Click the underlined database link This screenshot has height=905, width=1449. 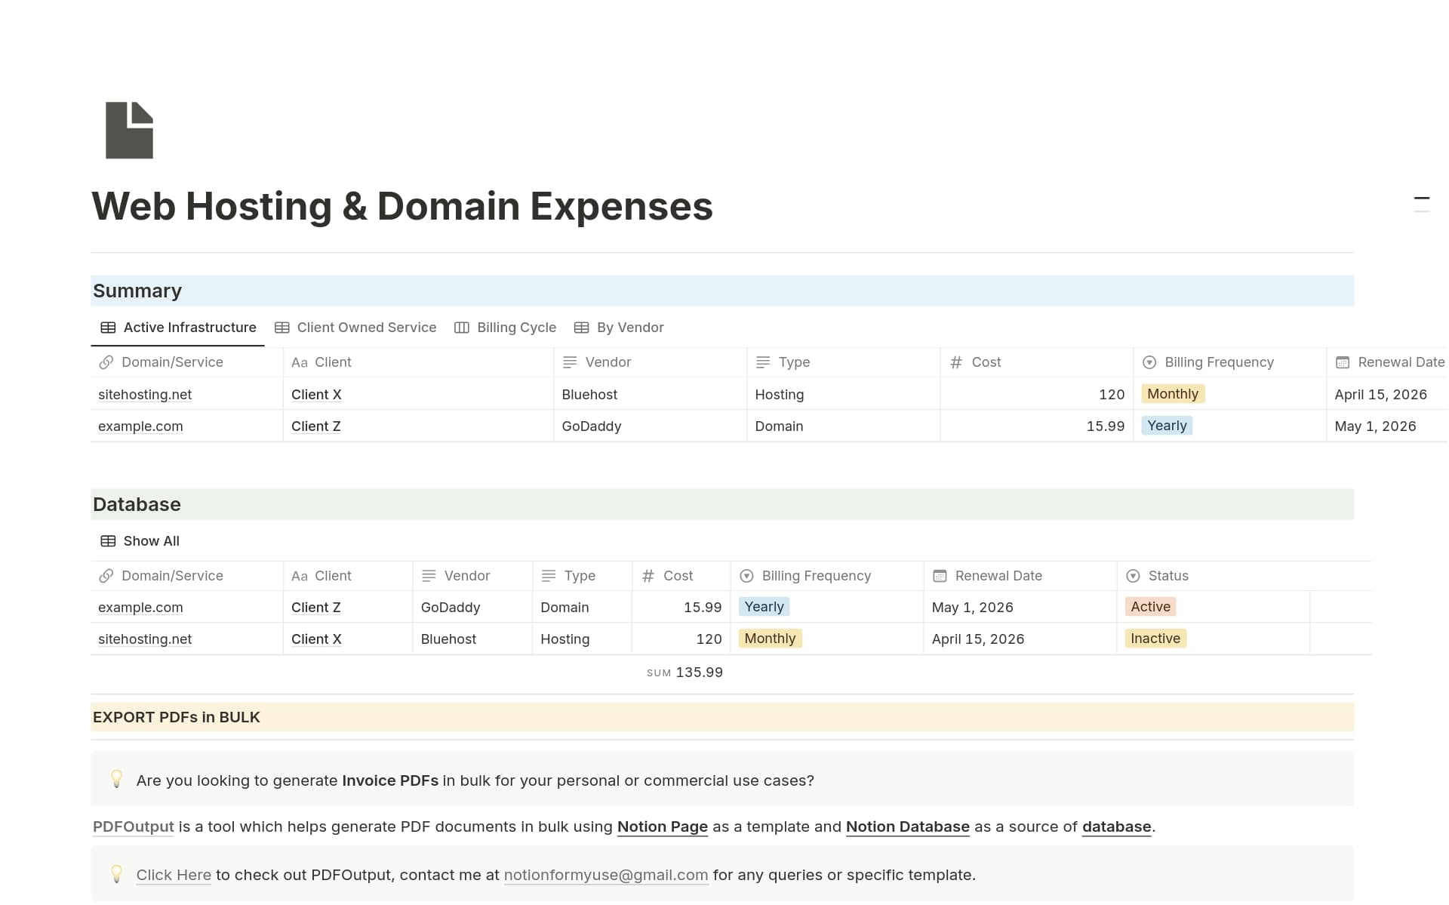1117,827
